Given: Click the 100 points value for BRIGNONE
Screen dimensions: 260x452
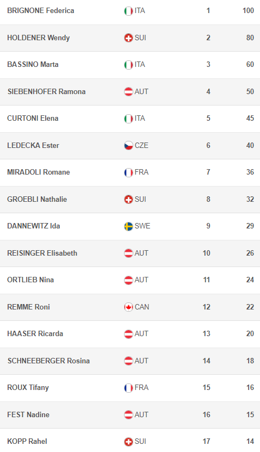Looking at the screenshot, I should click(x=248, y=11).
